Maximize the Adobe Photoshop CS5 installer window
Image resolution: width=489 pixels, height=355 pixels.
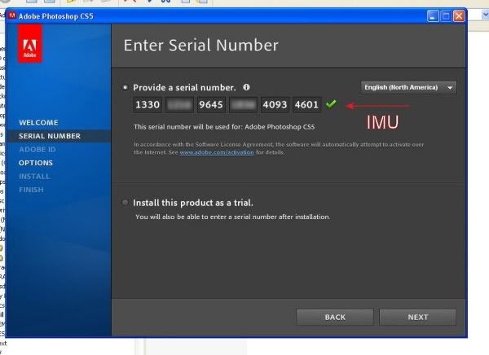[446, 15]
